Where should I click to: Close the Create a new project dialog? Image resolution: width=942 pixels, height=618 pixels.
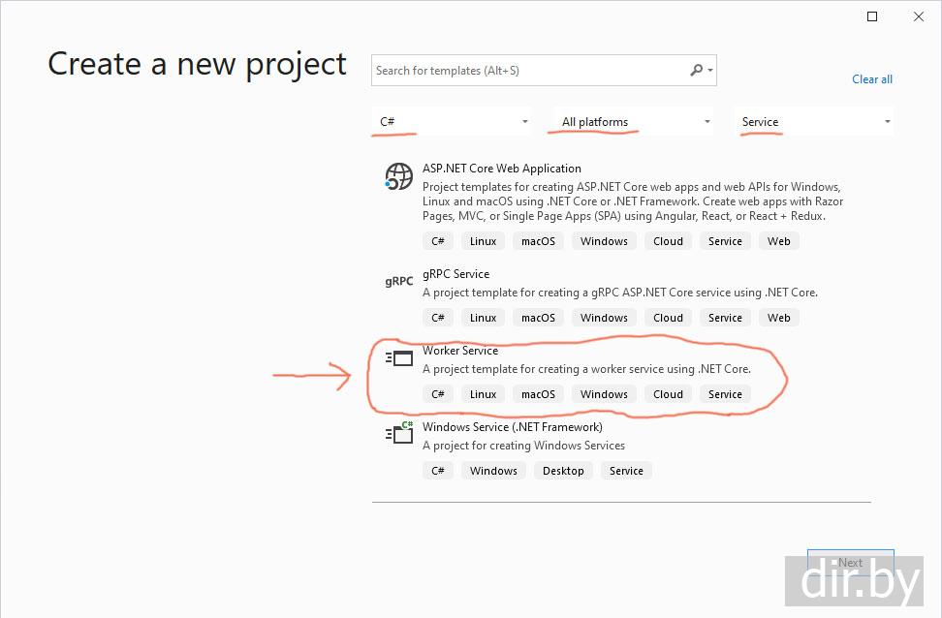point(919,16)
